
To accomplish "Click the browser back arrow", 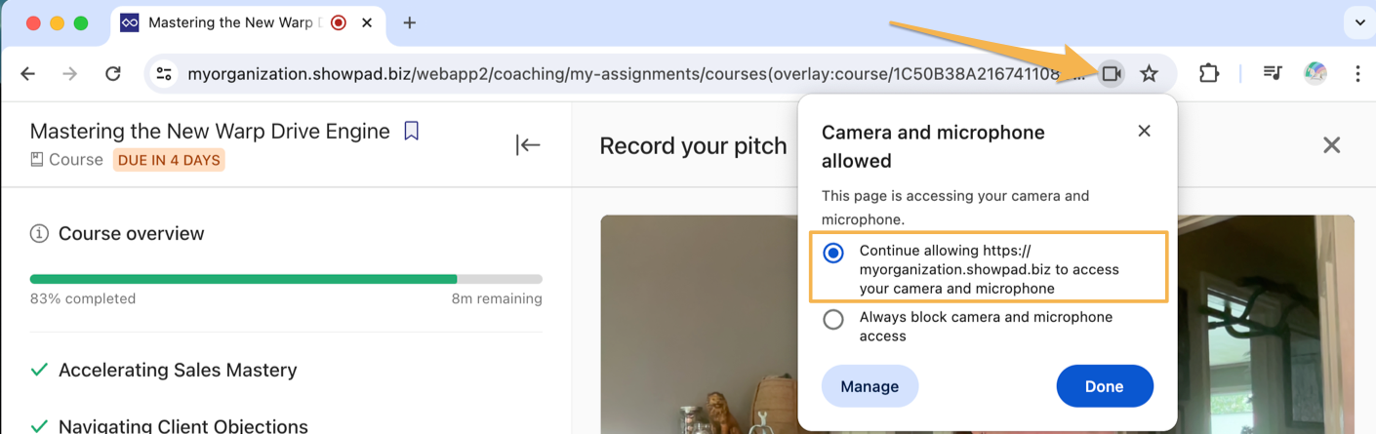I will [28, 73].
